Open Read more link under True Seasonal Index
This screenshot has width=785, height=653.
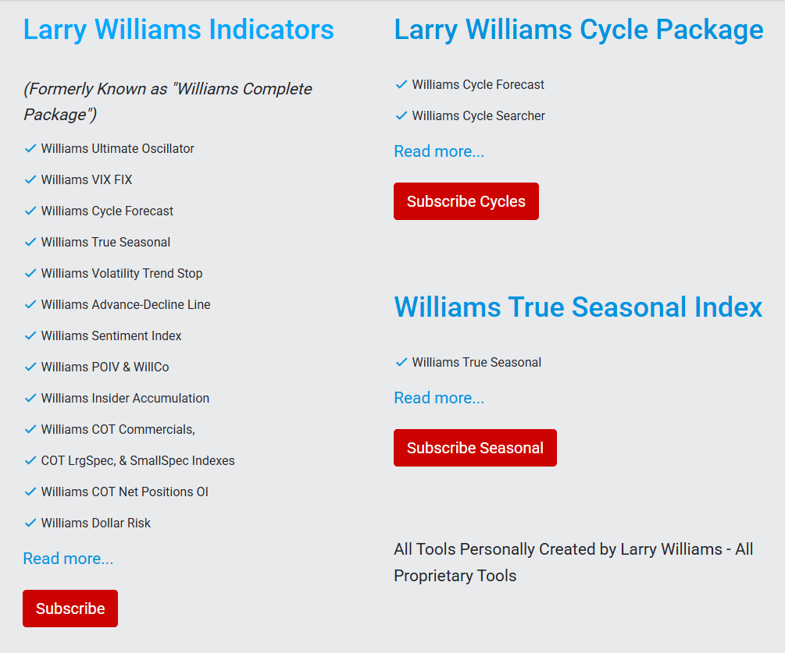click(x=439, y=398)
